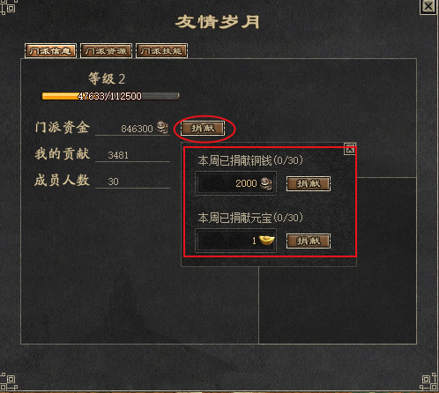The width and height of the screenshot is (439, 393).
Task: Click the 门派资金 label
Action: click(x=62, y=128)
